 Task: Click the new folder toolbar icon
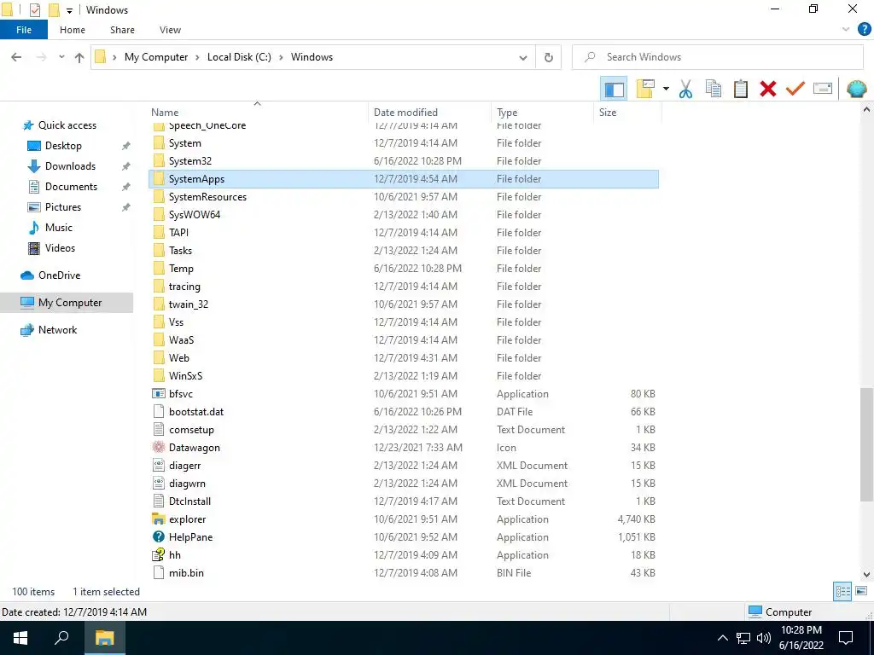tap(645, 89)
